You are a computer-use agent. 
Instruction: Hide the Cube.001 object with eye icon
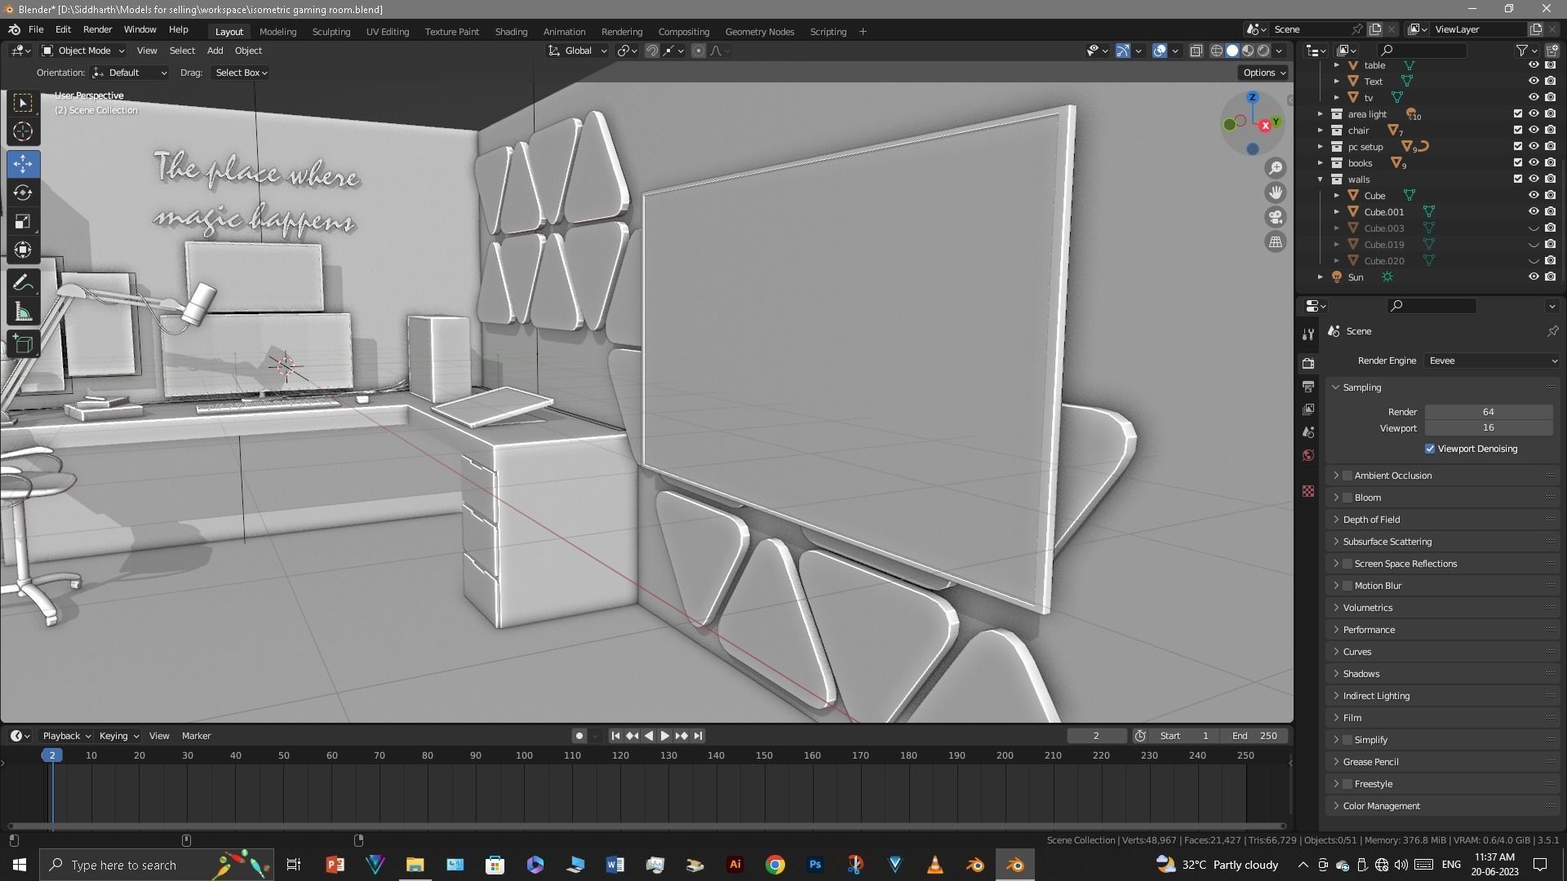point(1534,212)
